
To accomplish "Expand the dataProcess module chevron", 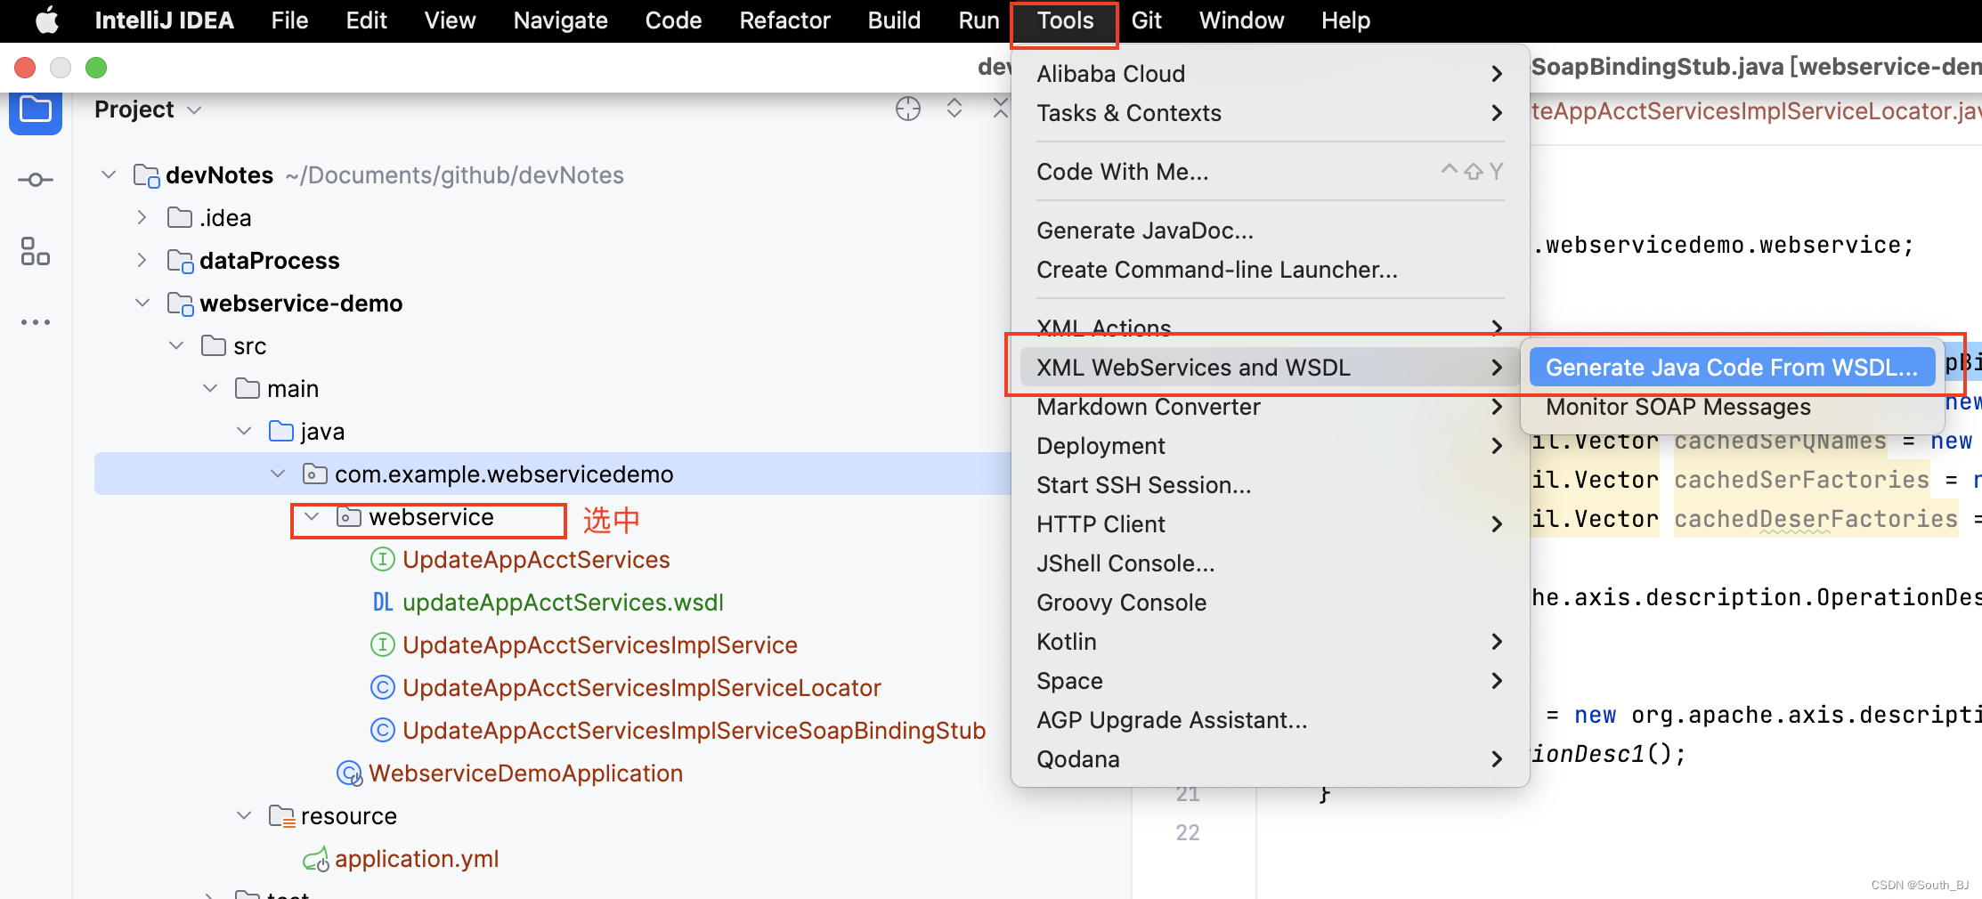I will [142, 261].
